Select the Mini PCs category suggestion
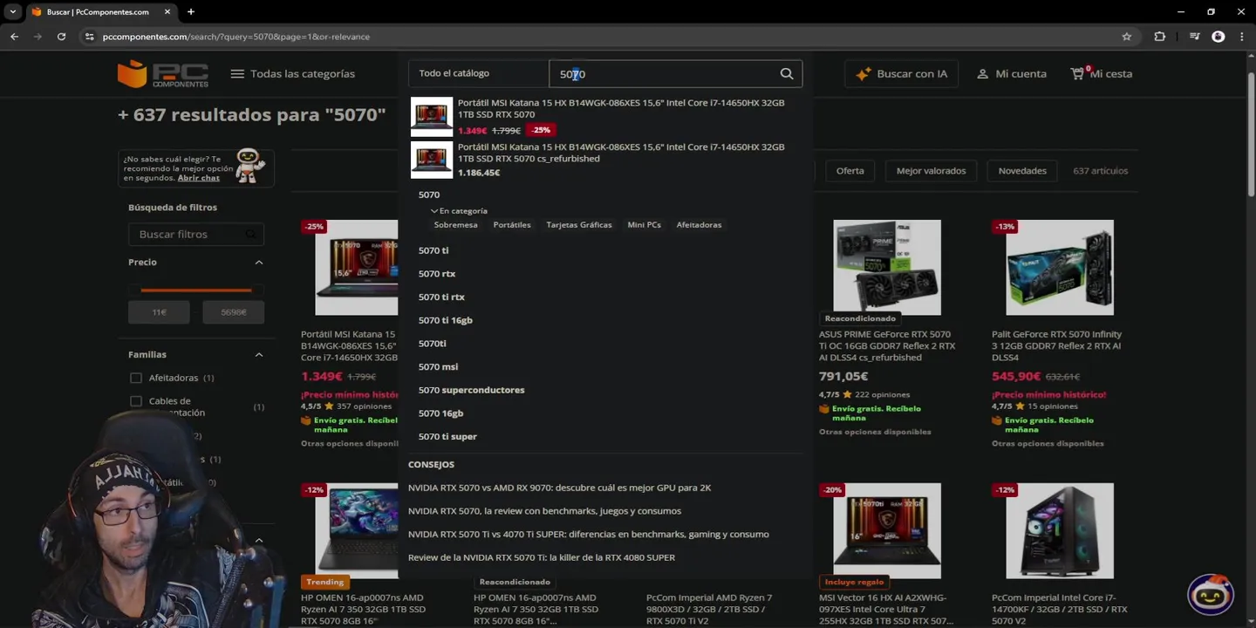Screen dimensions: 1256x628 click(x=645, y=225)
